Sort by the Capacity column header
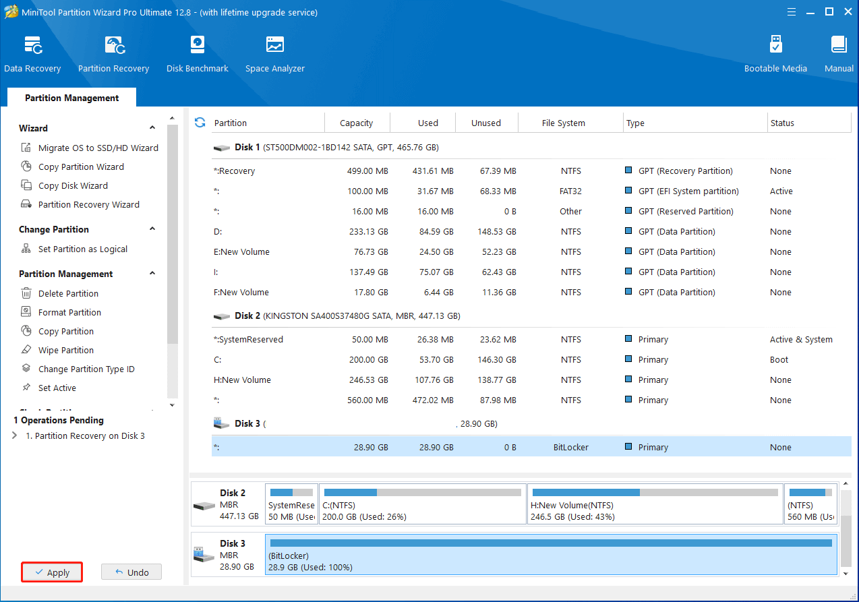The height and width of the screenshot is (602, 859). coord(357,123)
